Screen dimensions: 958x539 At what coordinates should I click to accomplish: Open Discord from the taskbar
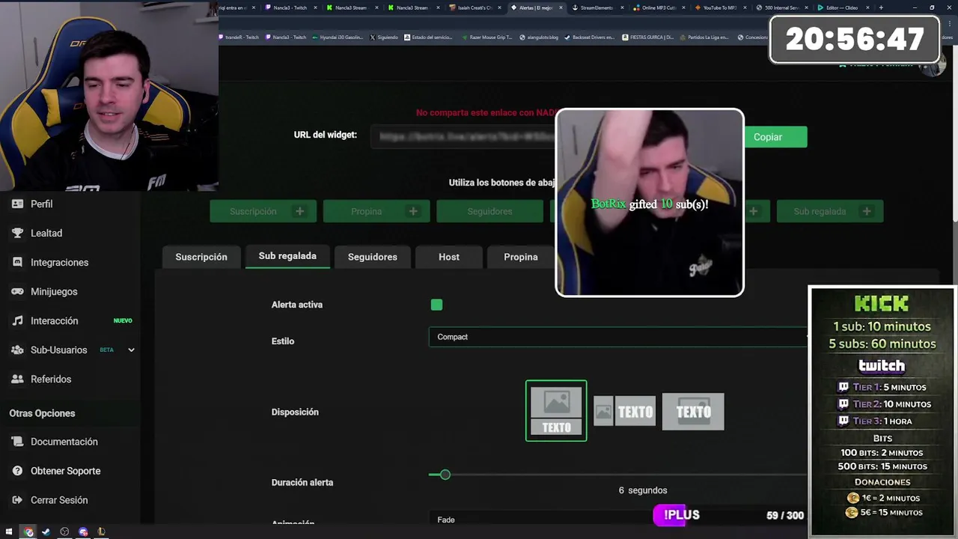click(x=83, y=532)
